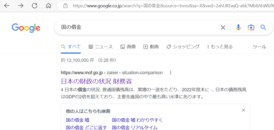Open the ツール search tools options
This screenshot has height=130, width=274.
(x=259, y=47)
